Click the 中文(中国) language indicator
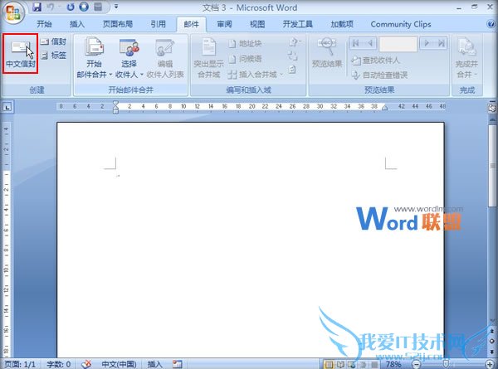Image resolution: width=498 pixels, height=369 pixels. pos(119,364)
